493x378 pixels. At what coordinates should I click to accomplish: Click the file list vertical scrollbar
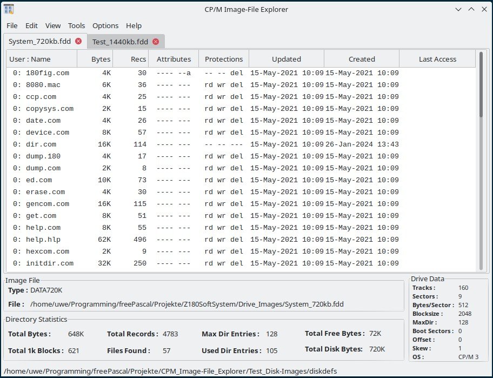pyautogui.click(x=481, y=161)
